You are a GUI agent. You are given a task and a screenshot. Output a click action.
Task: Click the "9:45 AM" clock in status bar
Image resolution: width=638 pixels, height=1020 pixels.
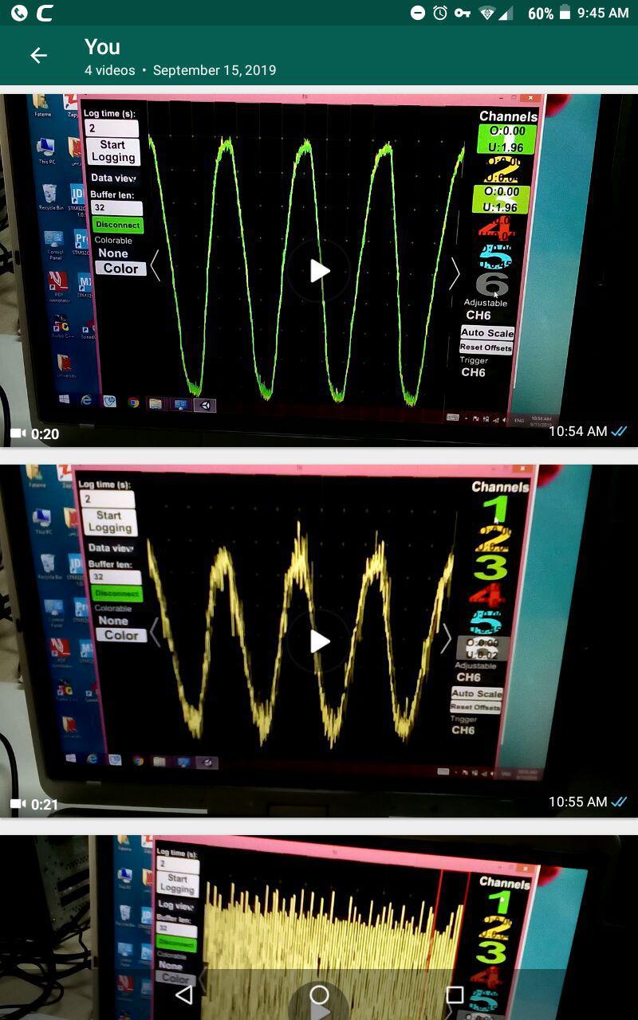click(x=603, y=13)
